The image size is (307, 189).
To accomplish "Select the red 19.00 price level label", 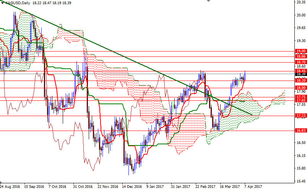I will [x=301, y=51].
